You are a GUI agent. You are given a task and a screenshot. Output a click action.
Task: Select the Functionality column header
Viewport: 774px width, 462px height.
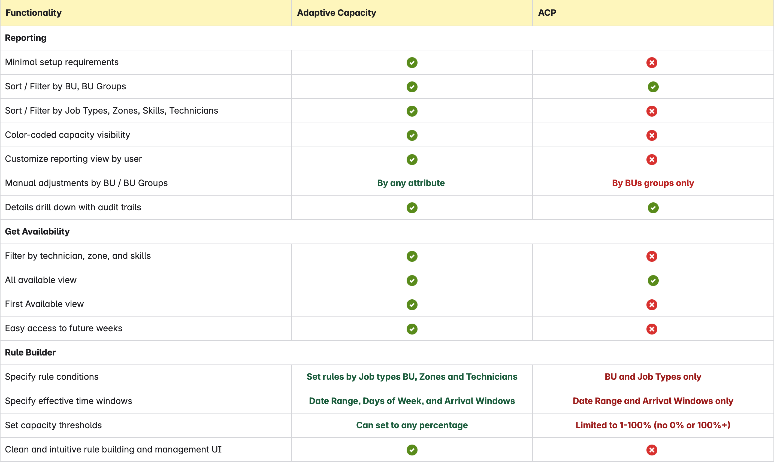pyautogui.click(x=34, y=13)
